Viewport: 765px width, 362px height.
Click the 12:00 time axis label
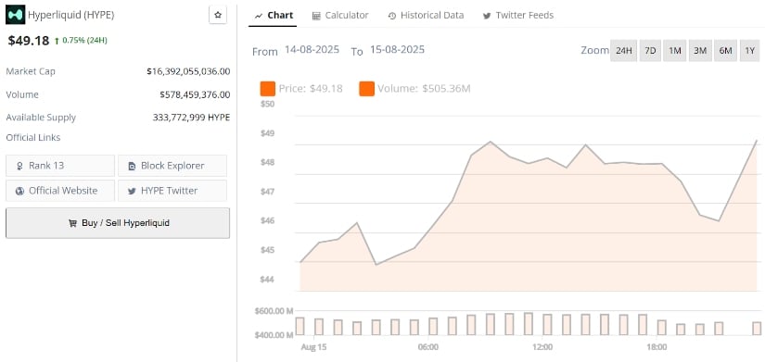[542, 347]
